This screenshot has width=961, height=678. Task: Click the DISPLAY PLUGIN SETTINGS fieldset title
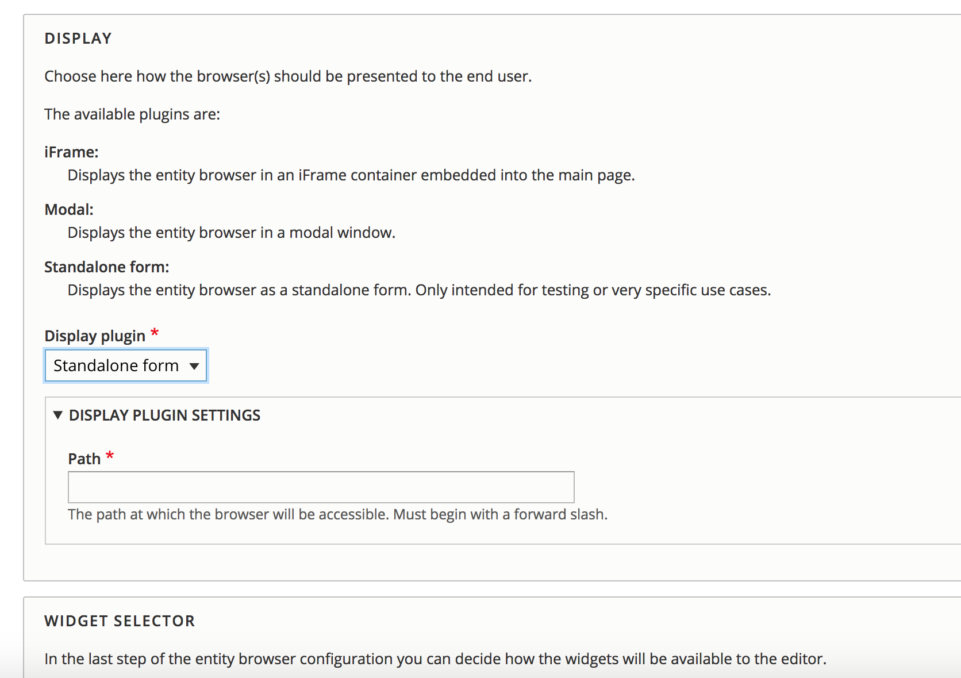164,415
